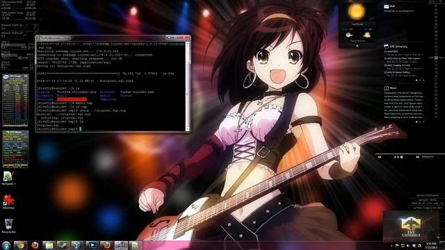This screenshot has height=250, width=445.
Task: Open the EVE University feed title
Action: tap(398, 47)
